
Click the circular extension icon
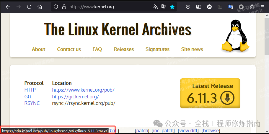click(x=241, y=7)
